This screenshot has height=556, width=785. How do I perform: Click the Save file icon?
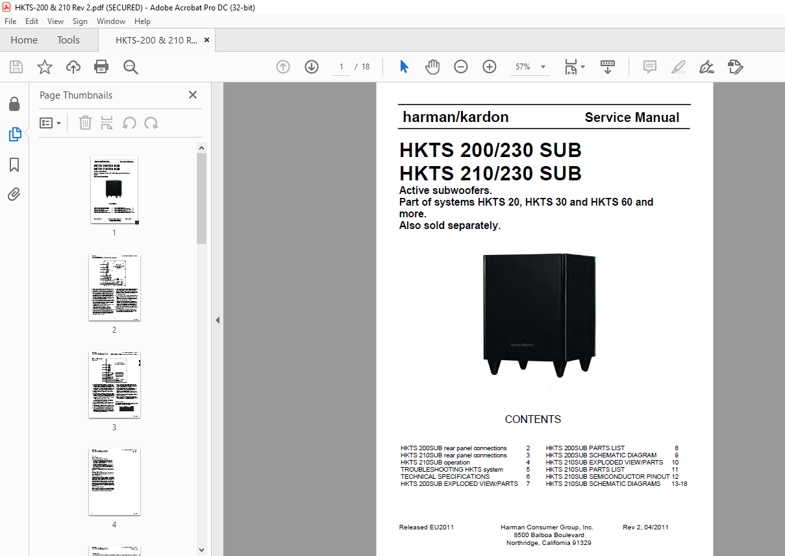coord(16,67)
